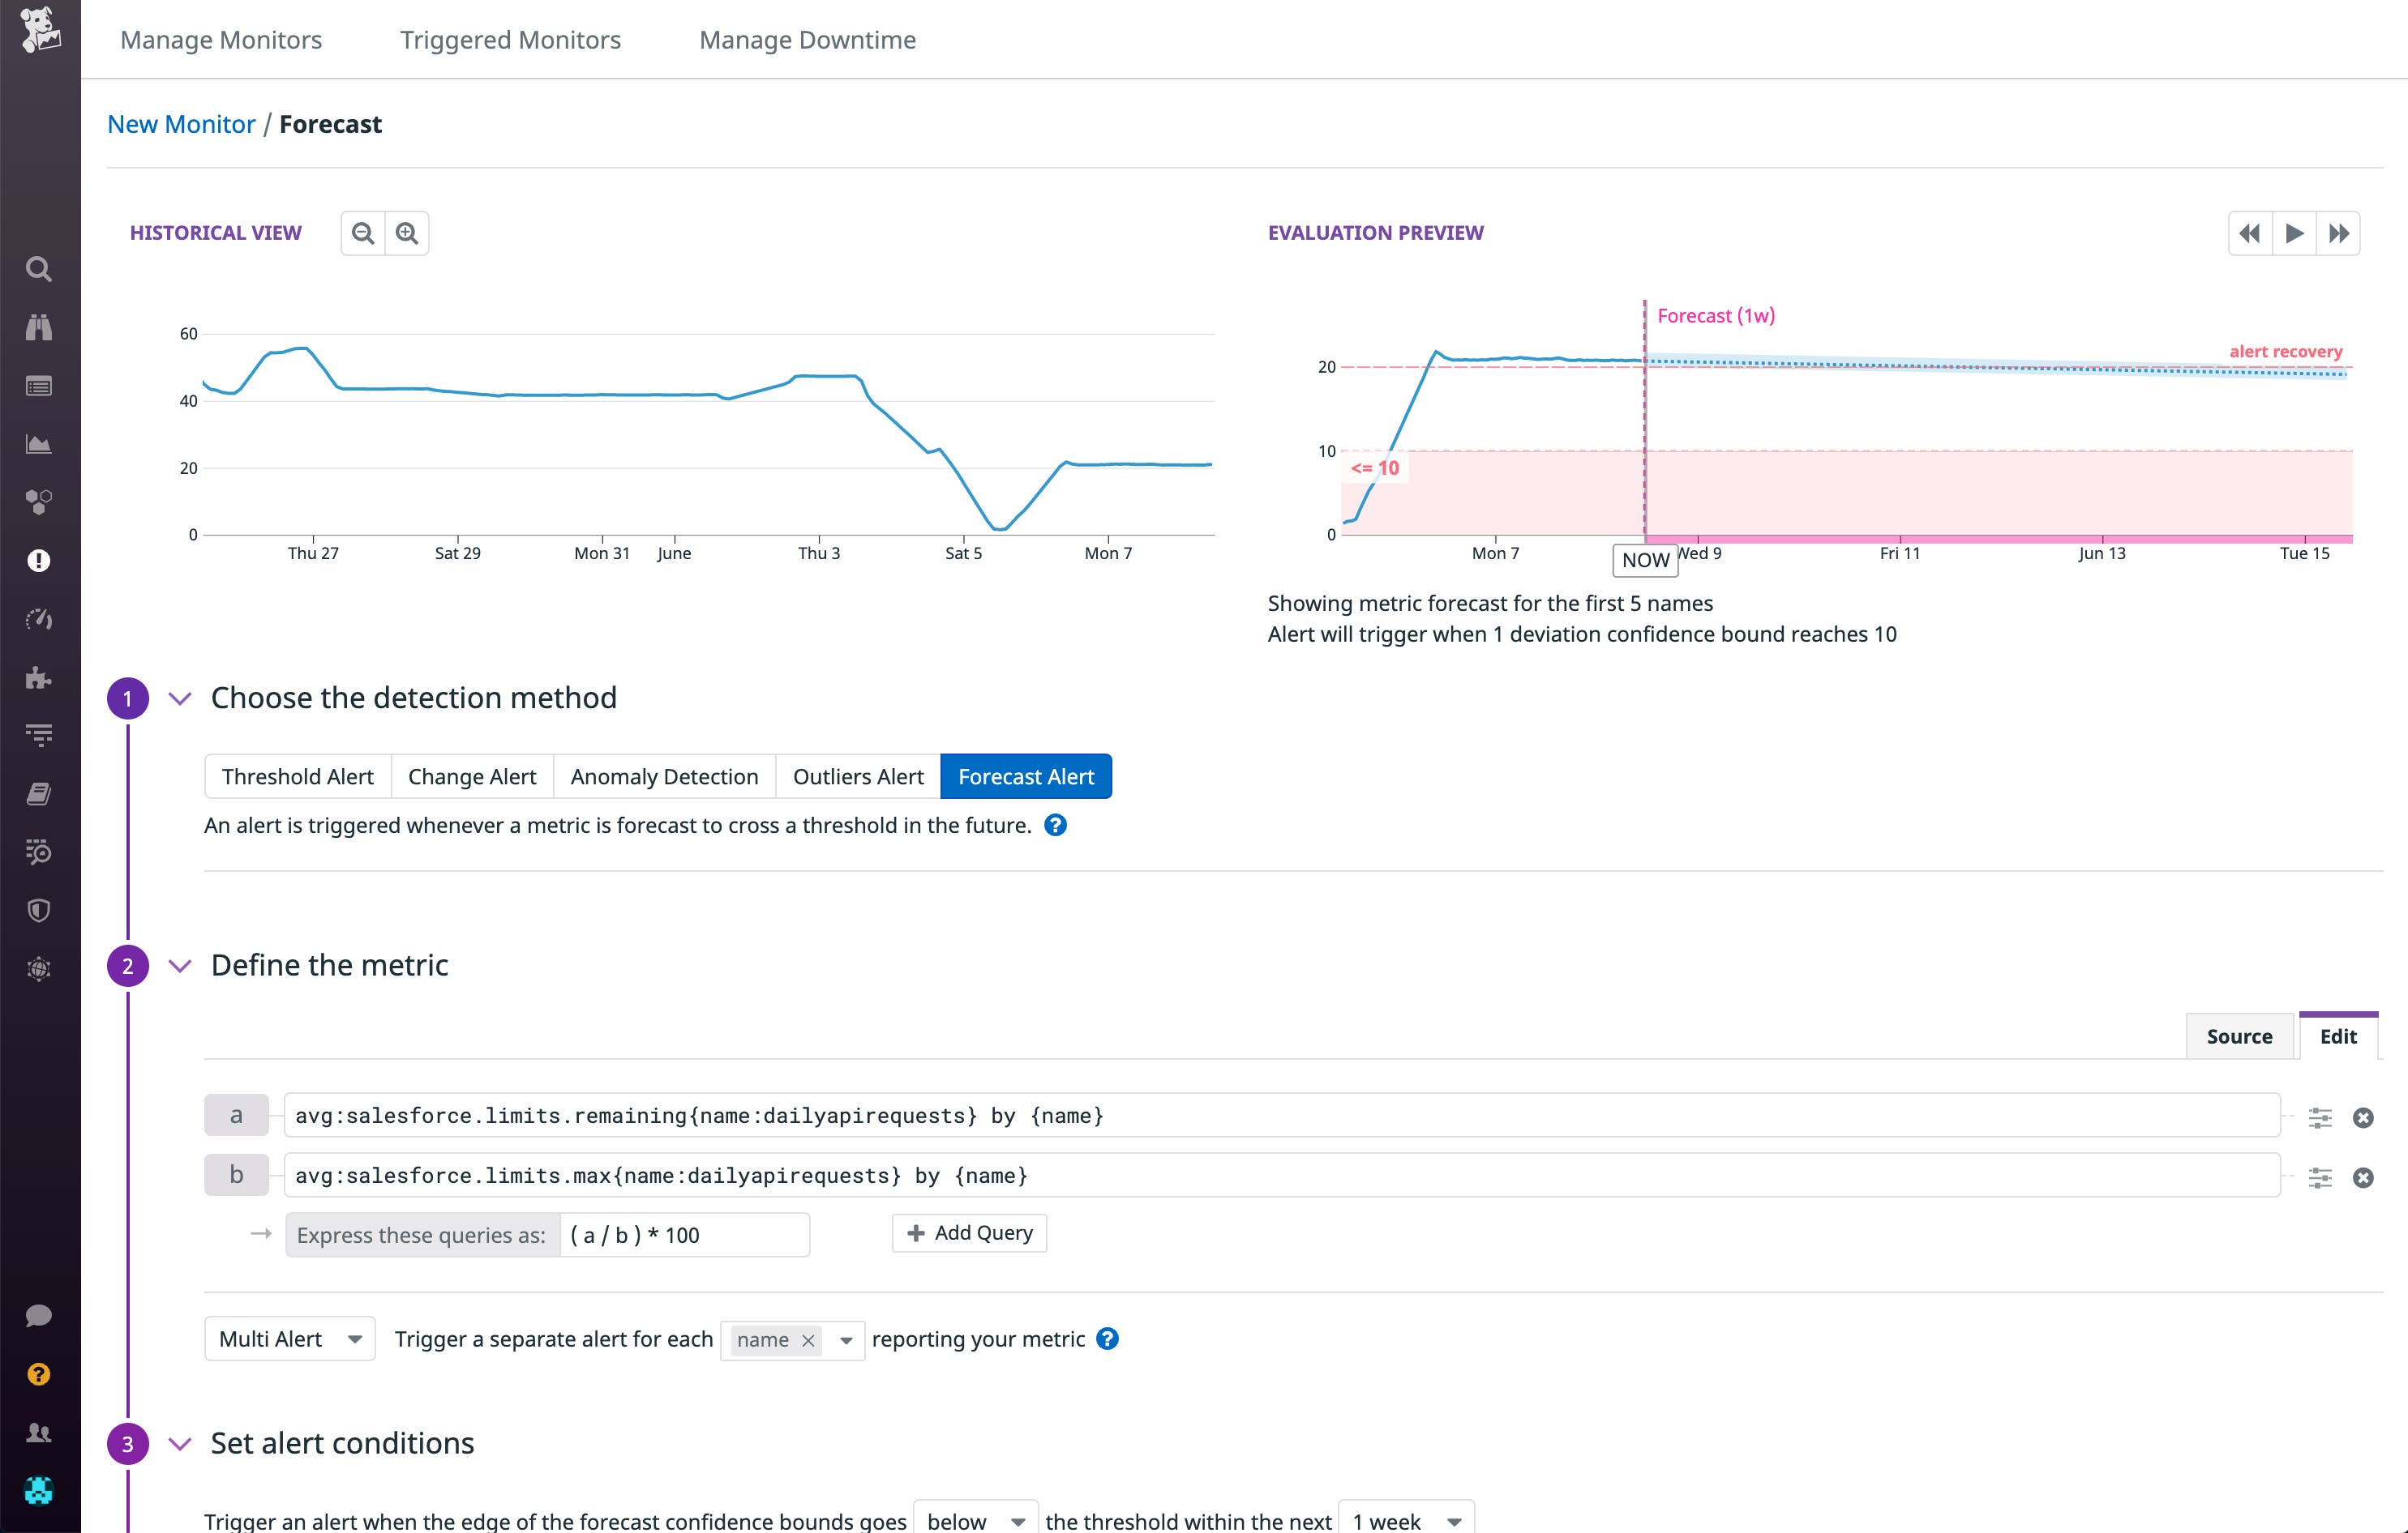Screen dimensions: 2408x1533
Task: Open the help question-mark icon in sidebar
Action: pyautogui.click(x=38, y=1374)
